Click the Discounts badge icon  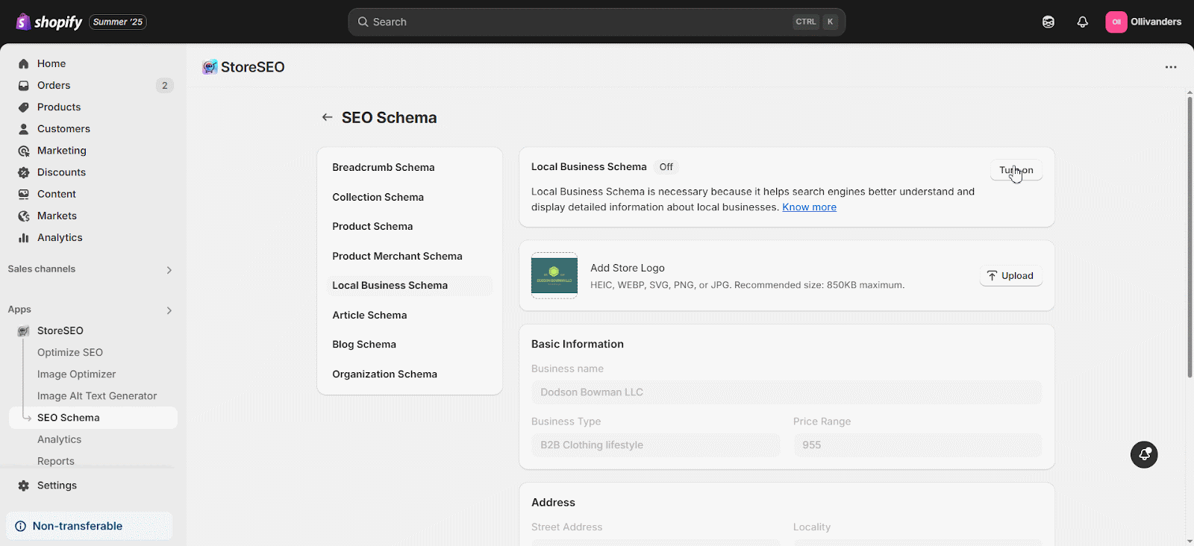click(x=24, y=172)
